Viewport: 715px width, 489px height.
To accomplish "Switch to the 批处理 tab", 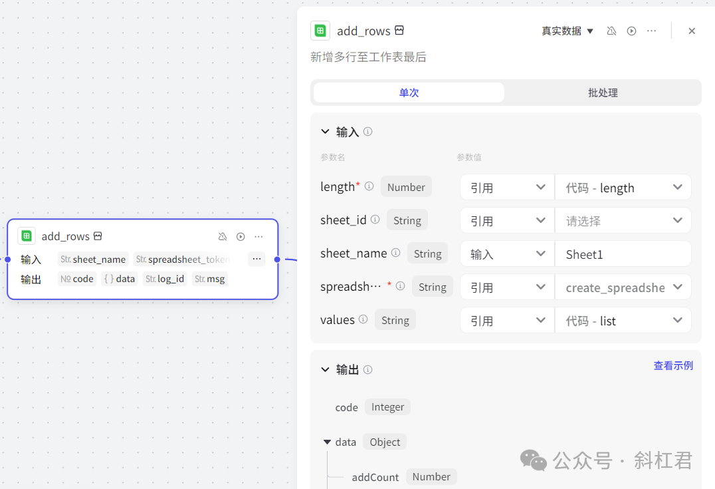I will [603, 92].
